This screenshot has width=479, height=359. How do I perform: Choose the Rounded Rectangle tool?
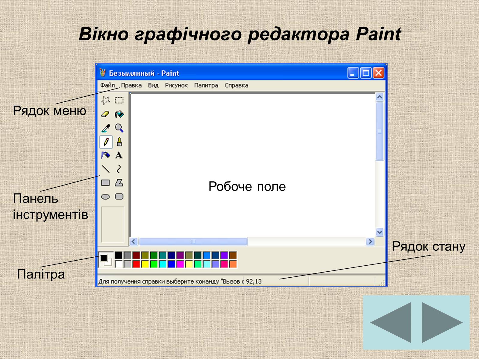pos(119,197)
